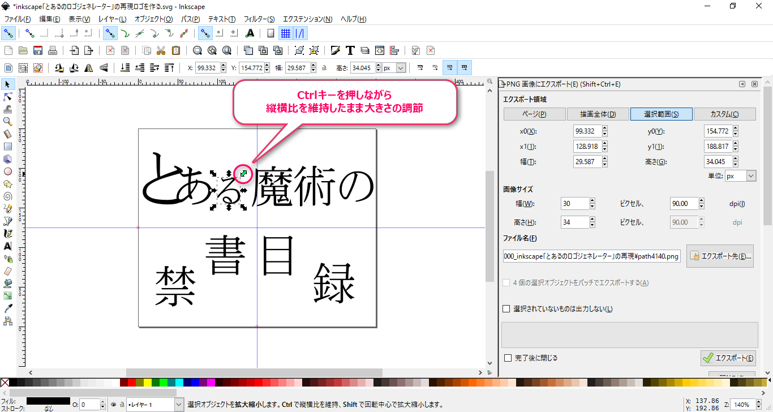773x412 pixels.
Task: Click the y0(Y) value field
Action: [x=718, y=131]
